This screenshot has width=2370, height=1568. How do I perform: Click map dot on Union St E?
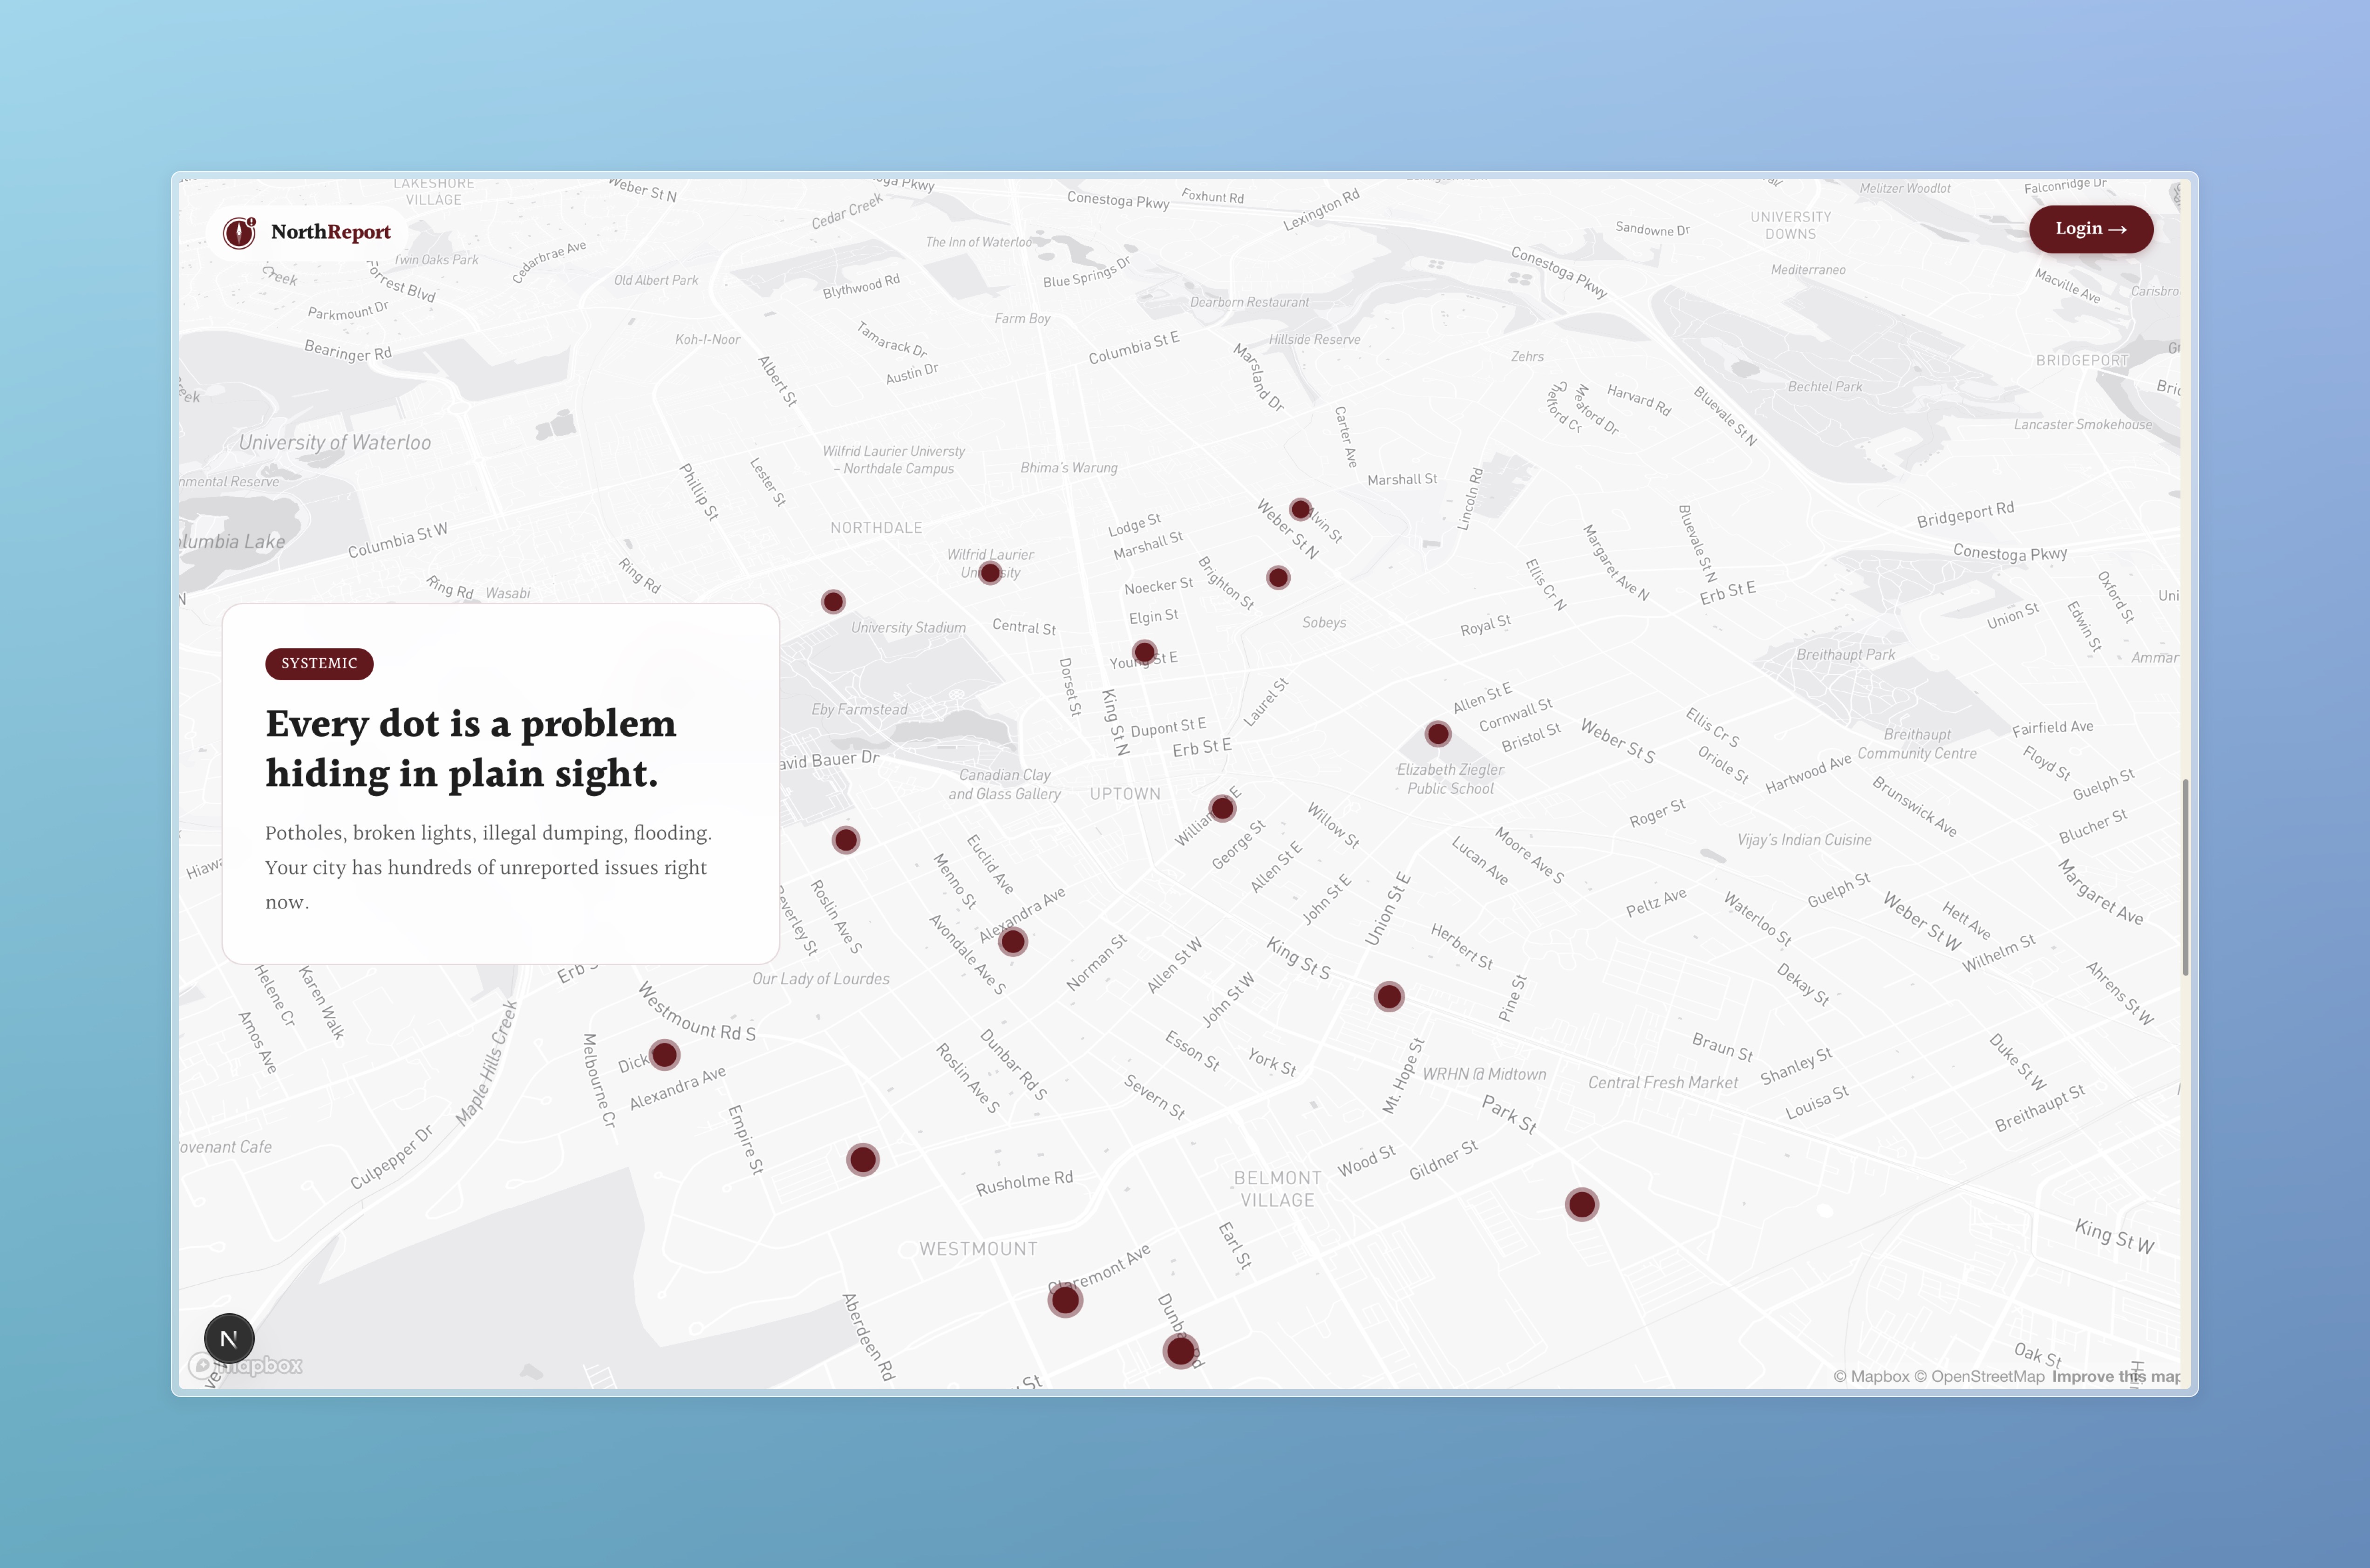[1389, 996]
